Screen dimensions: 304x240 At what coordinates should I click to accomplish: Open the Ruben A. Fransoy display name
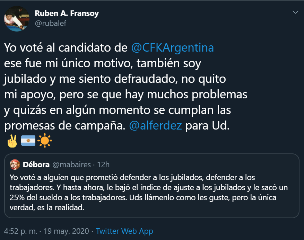coord(67,14)
